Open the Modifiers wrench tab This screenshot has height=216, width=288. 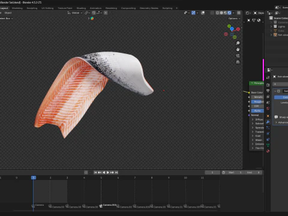point(268,122)
